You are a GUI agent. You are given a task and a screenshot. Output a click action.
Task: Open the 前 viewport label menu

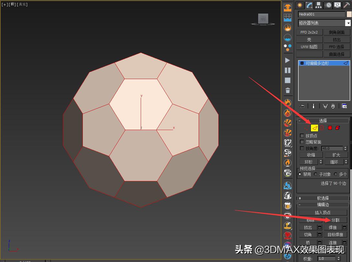[x=12, y=4]
